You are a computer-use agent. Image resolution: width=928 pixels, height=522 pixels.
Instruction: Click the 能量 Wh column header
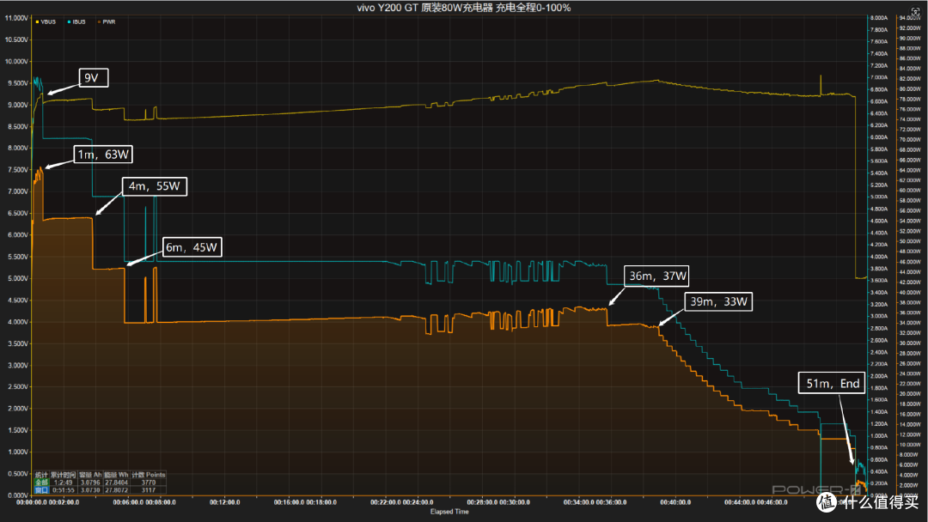[116, 475]
